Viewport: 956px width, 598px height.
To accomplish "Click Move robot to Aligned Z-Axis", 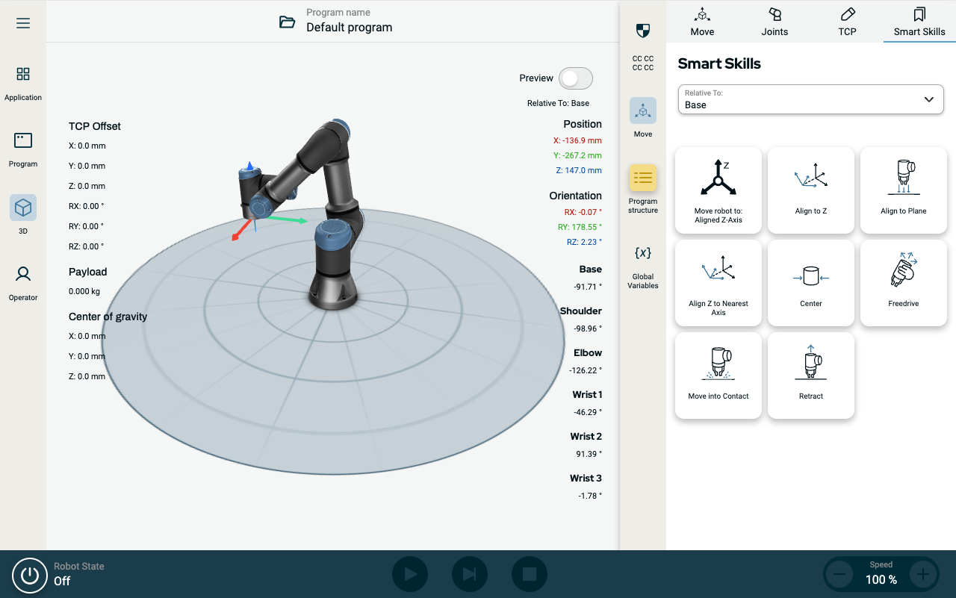I will tap(718, 190).
